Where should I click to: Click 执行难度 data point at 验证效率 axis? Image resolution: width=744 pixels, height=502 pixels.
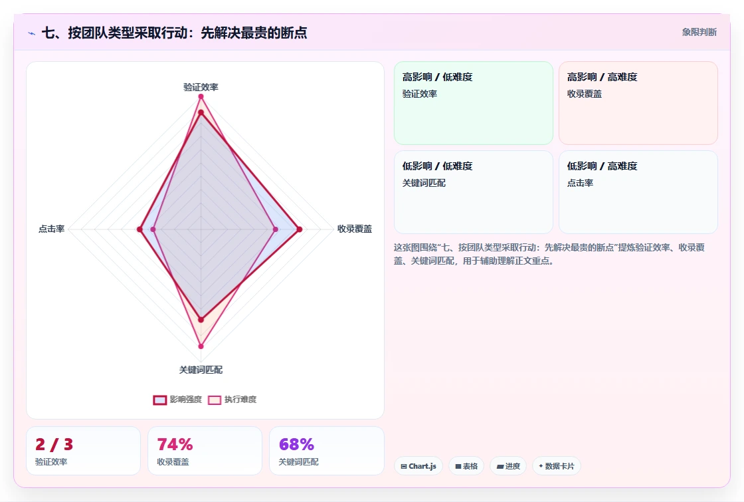pos(201,97)
